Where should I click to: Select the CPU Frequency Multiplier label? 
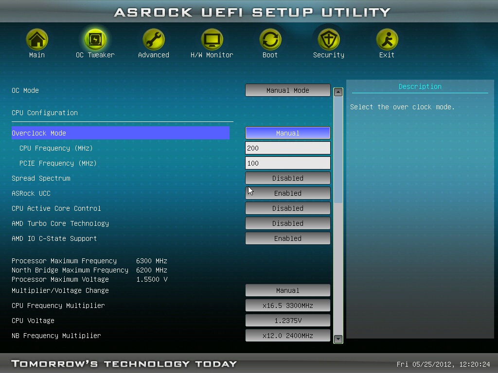click(58, 305)
